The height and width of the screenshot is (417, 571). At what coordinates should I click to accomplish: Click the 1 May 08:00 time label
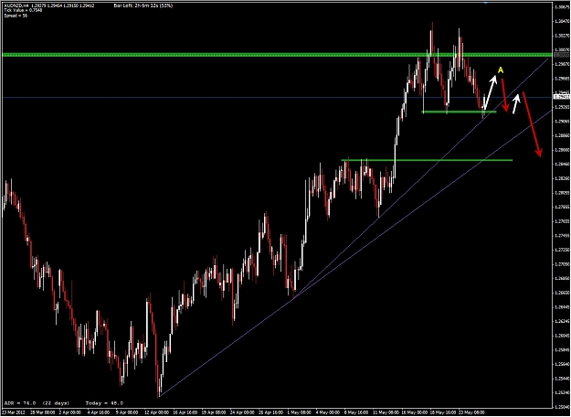click(x=298, y=412)
